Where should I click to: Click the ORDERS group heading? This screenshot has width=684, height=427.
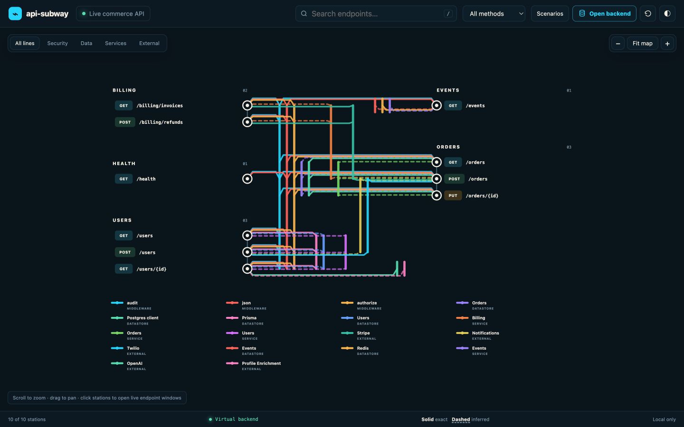point(448,147)
